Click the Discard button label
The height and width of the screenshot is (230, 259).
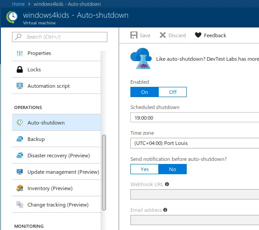click(x=177, y=35)
